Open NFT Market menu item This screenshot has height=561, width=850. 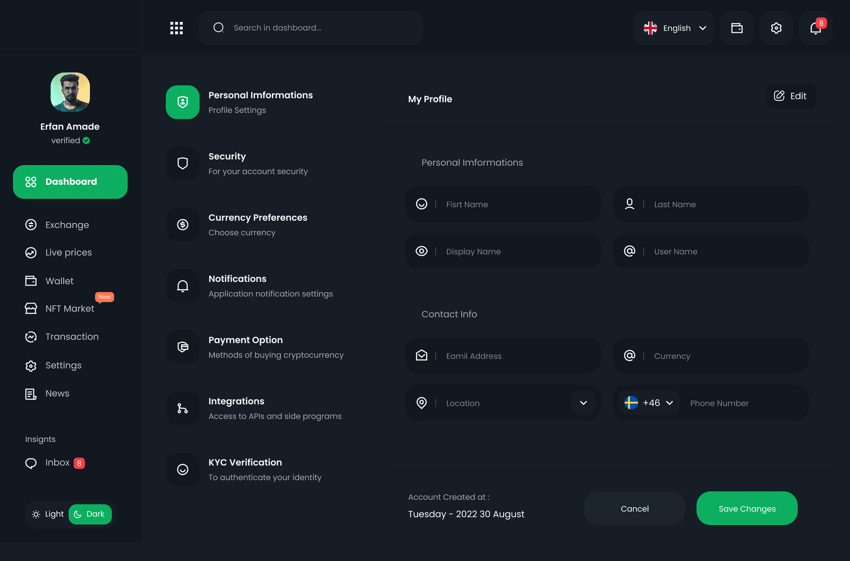pos(59,309)
